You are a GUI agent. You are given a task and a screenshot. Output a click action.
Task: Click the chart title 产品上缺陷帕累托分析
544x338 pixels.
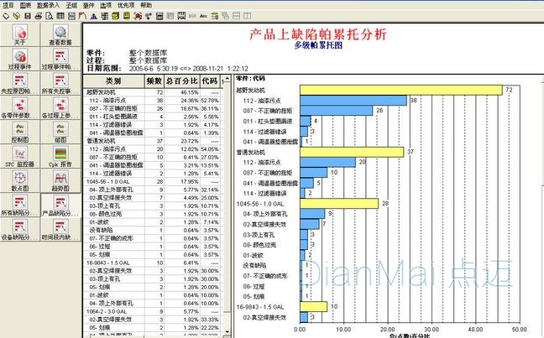(x=318, y=34)
